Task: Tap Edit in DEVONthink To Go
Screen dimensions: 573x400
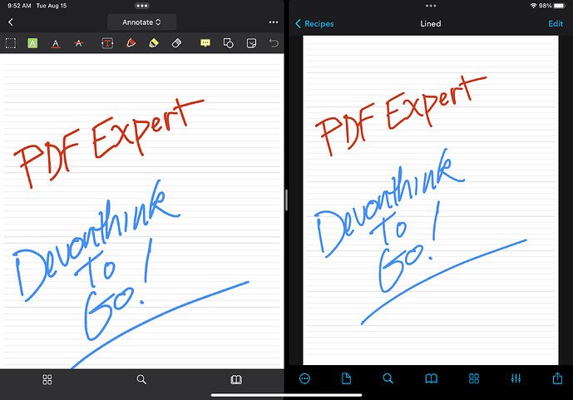Action: (x=556, y=24)
